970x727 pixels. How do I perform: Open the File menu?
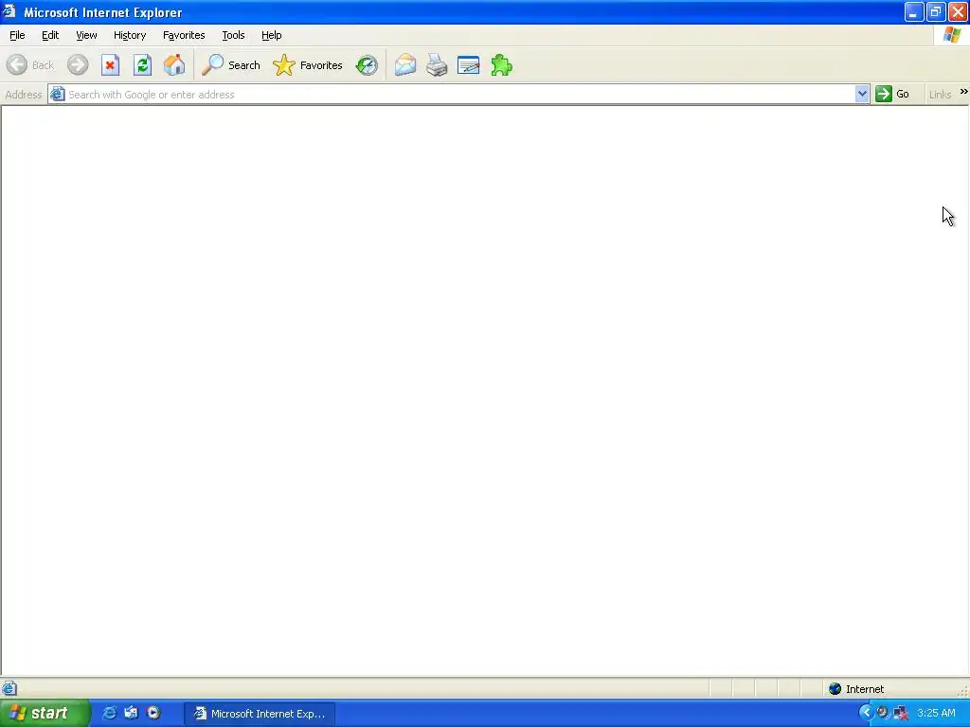tap(17, 35)
